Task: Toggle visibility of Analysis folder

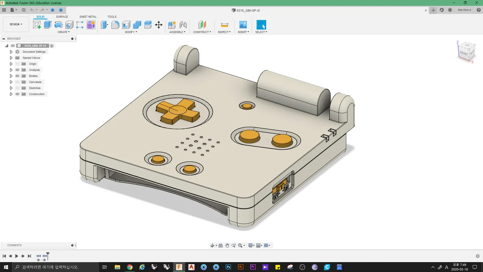Action: (x=17, y=70)
